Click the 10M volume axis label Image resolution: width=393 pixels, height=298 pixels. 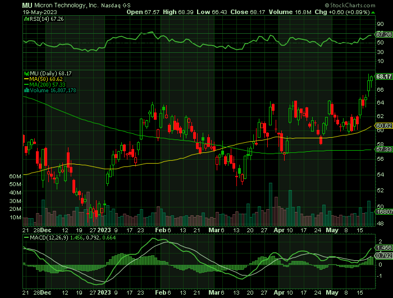click(x=15, y=218)
